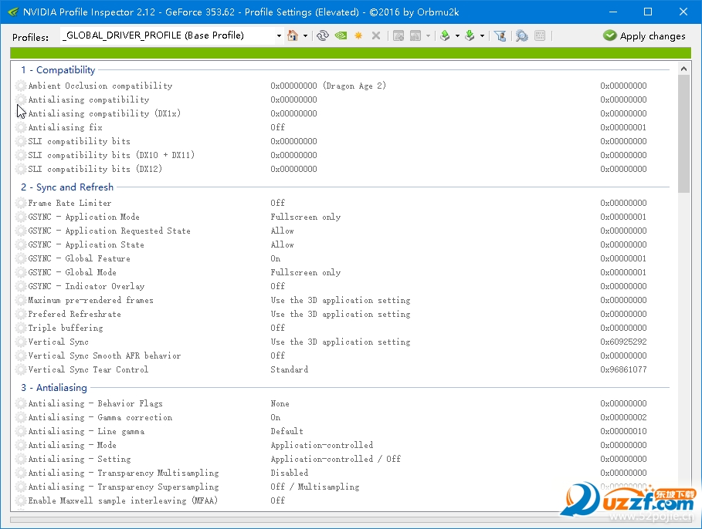The image size is (702, 529).
Task: Click the Vertical Sync Tear Control value 'Standard'
Action: [x=289, y=369]
